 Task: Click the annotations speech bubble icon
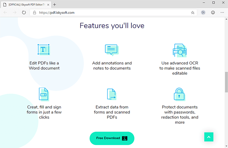coord(112,50)
